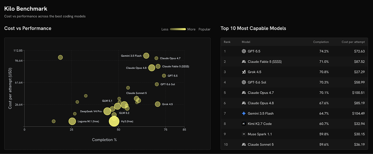
Task: Click the $87.52 cost value
Action: click(x=359, y=62)
